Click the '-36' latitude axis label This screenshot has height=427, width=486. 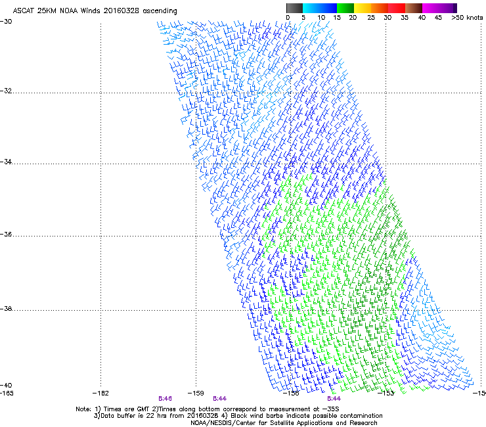[x=6, y=234]
